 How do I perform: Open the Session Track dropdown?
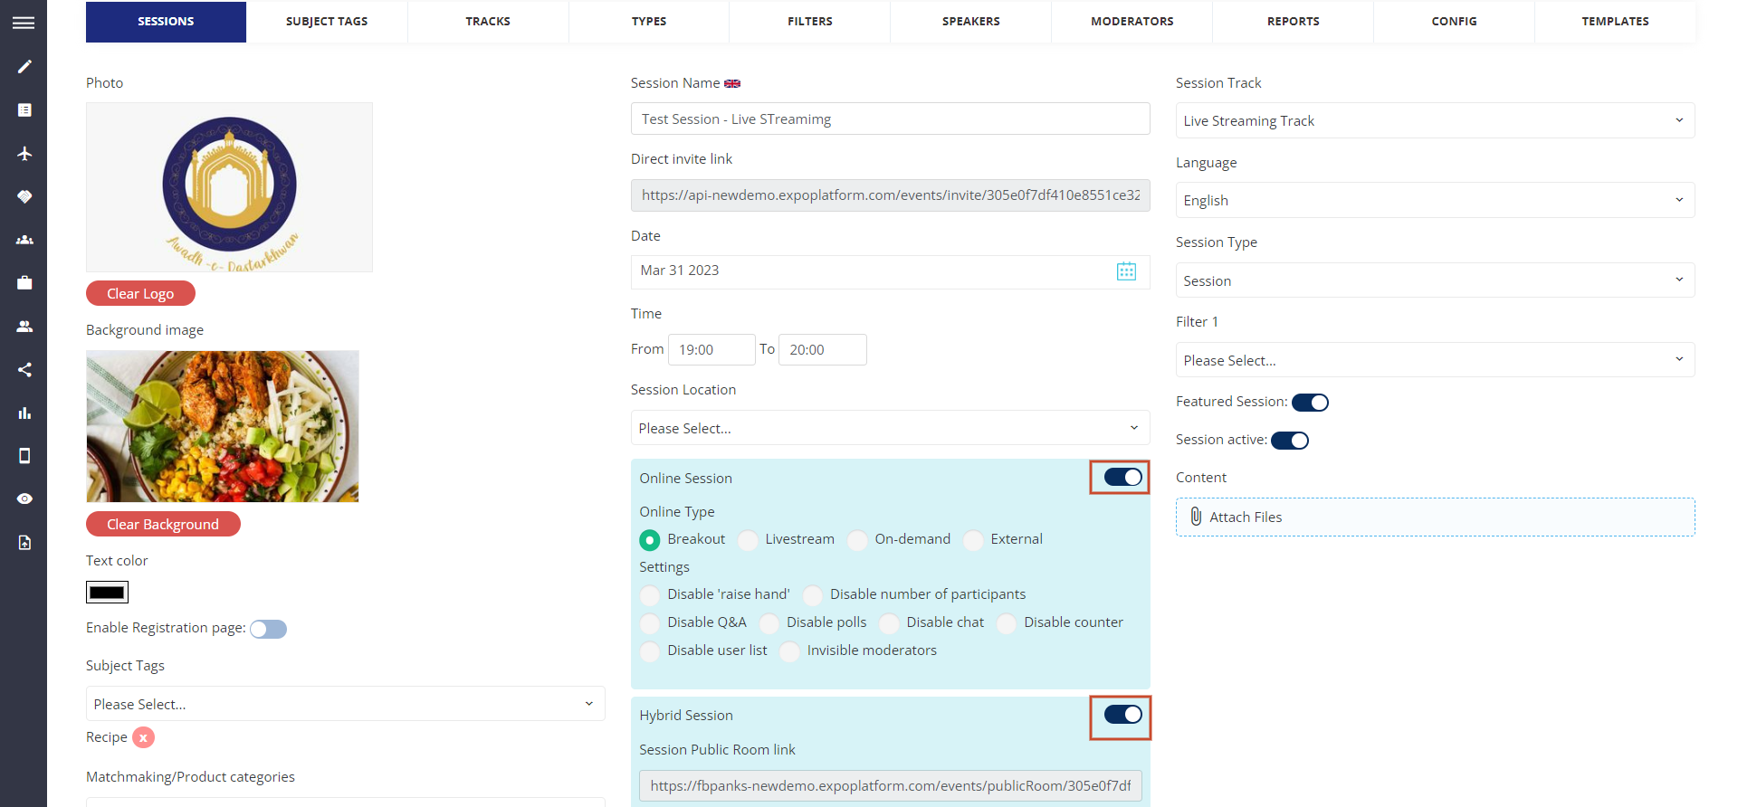(x=1435, y=120)
